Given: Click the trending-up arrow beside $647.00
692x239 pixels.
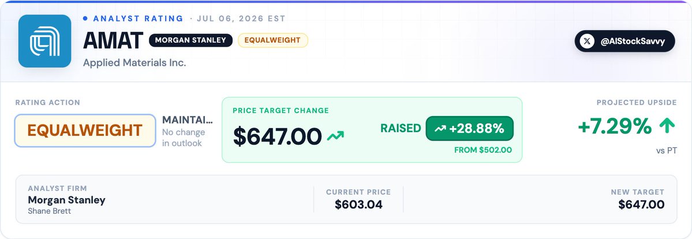Looking at the screenshot, I should [x=335, y=136].
